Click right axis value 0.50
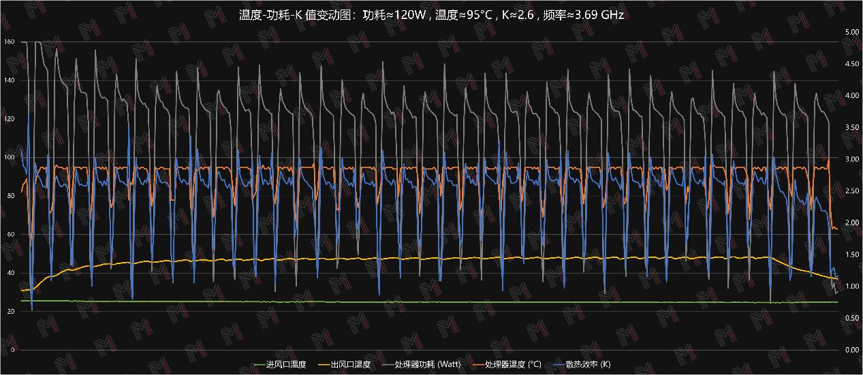 851,318
